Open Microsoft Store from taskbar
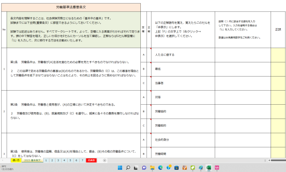 (x=176, y=168)
